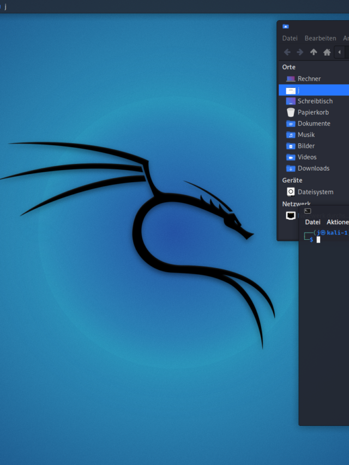Click the Schreibtisch desktop icon
This screenshot has width=349, height=465.
point(291,101)
